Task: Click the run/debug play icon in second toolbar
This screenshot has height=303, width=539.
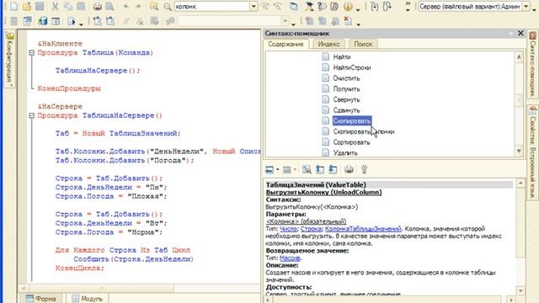Action: [x=71, y=21]
